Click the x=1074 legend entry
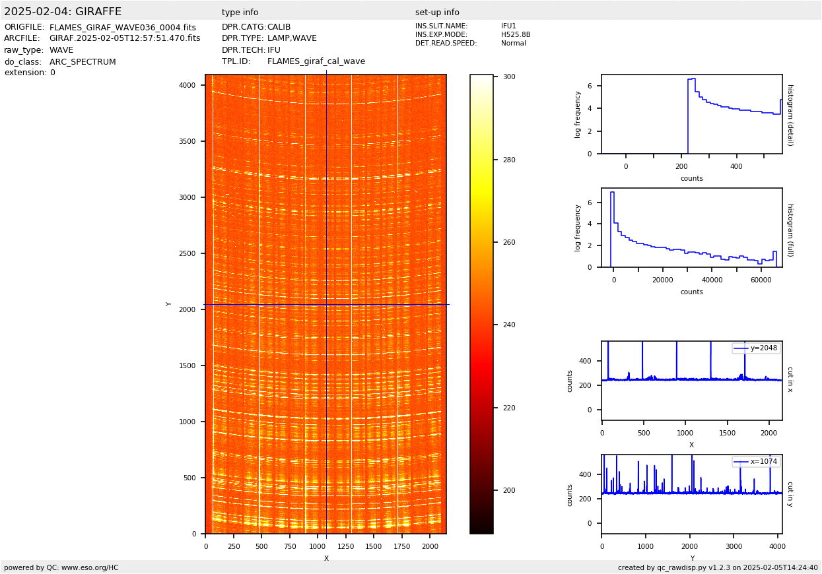 pos(756,462)
